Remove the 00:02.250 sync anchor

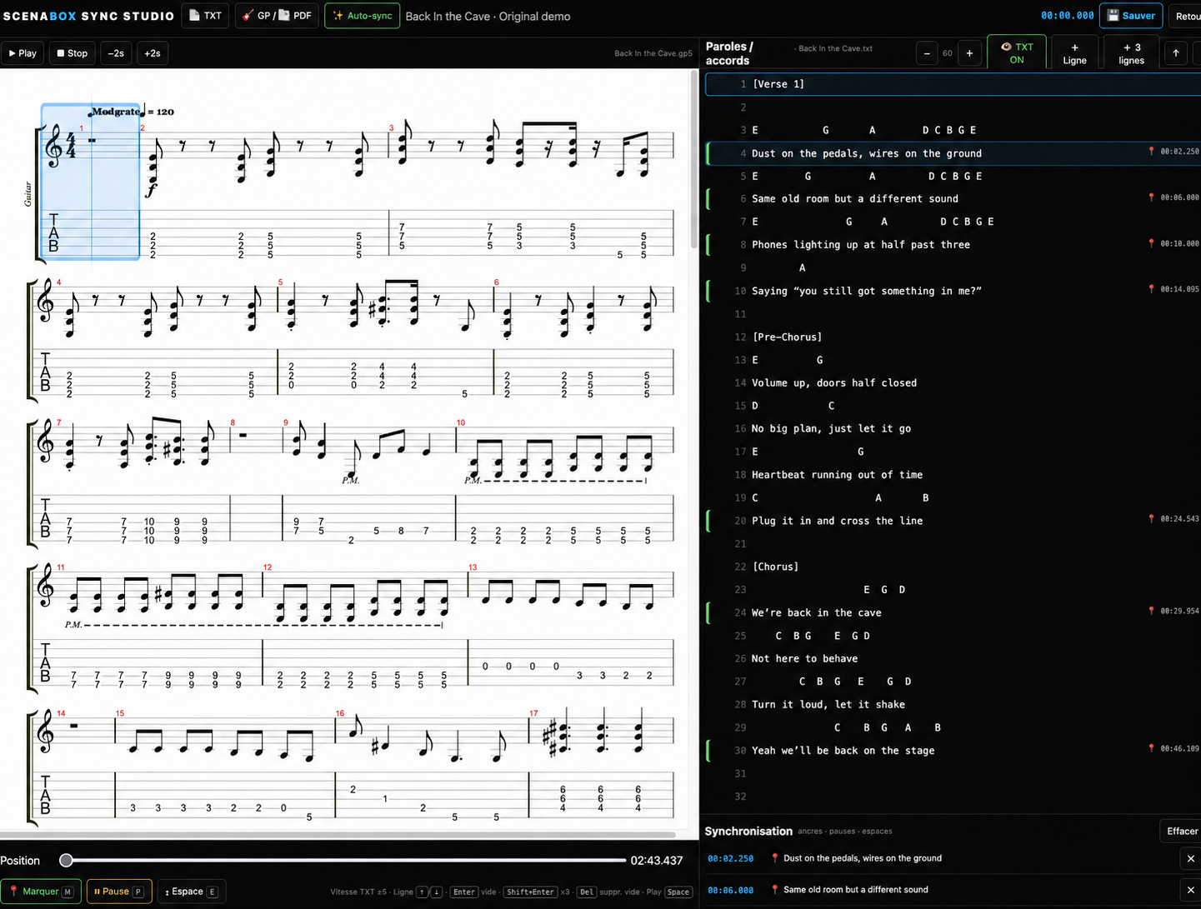pos(1190,858)
